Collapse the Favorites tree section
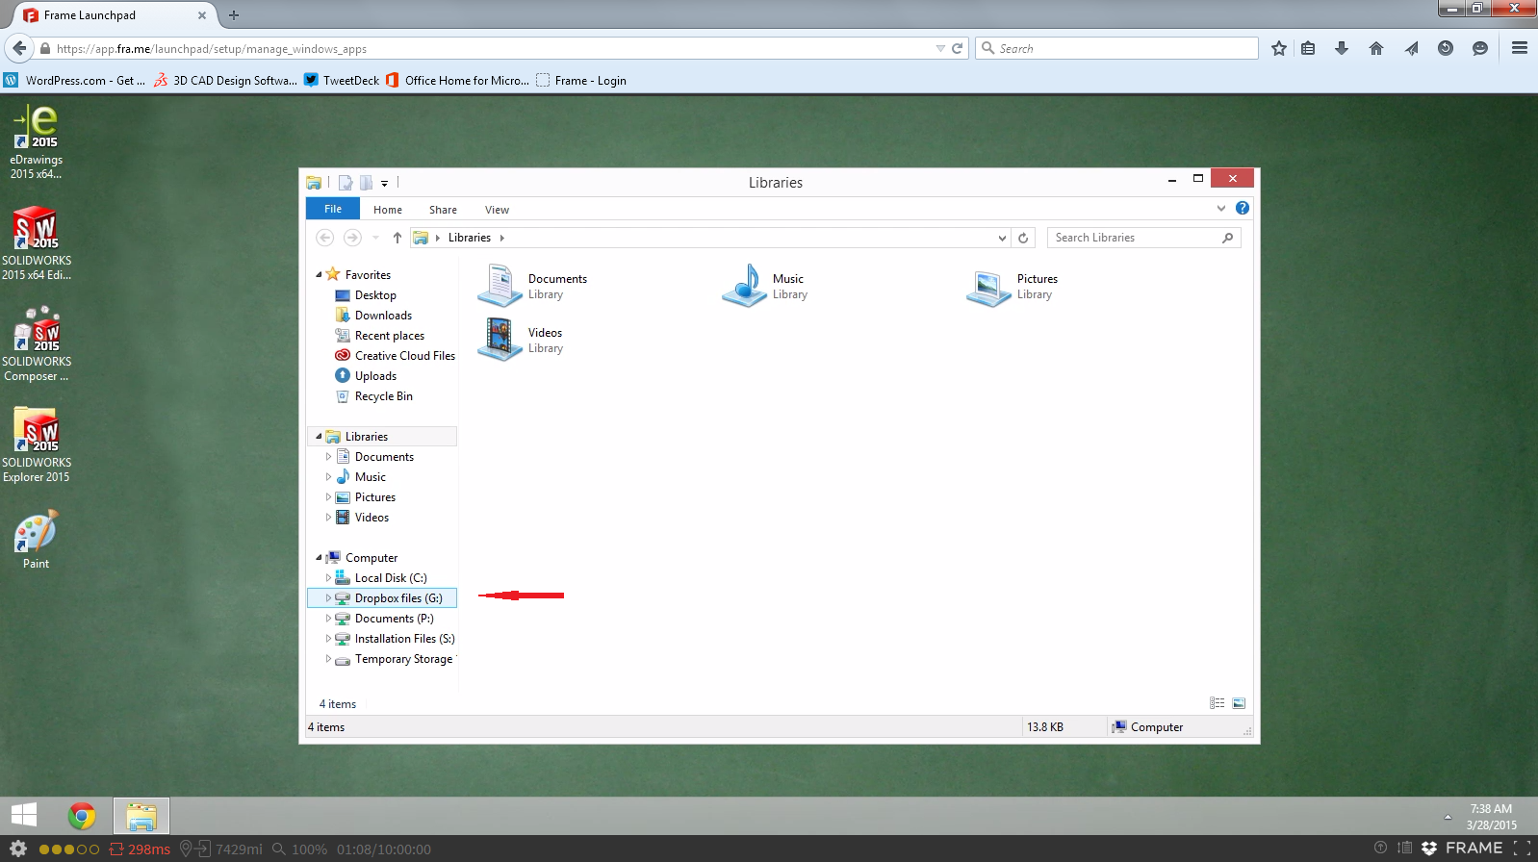Screen dimensions: 1538x862 pos(319,274)
